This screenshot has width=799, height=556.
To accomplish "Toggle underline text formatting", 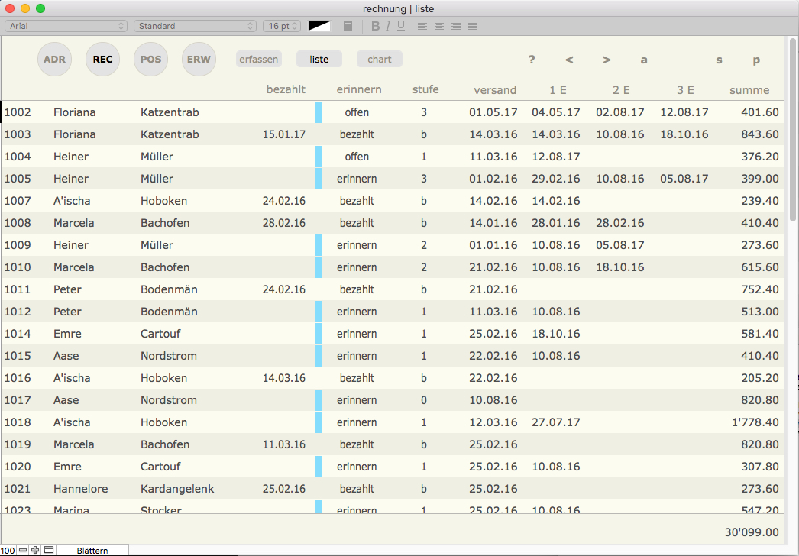I will pyautogui.click(x=401, y=26).
